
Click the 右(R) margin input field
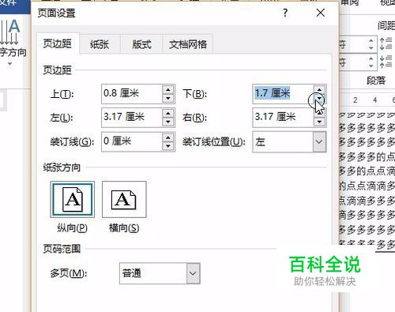pyautogui.click(x=283, y=118)
